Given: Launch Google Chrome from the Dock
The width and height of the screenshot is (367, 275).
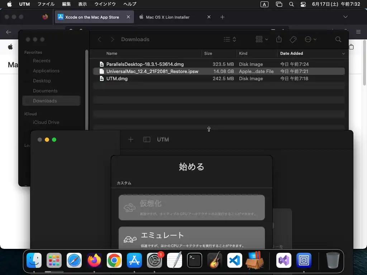Looking at the screenshot, I should click(x=114, y=260).
